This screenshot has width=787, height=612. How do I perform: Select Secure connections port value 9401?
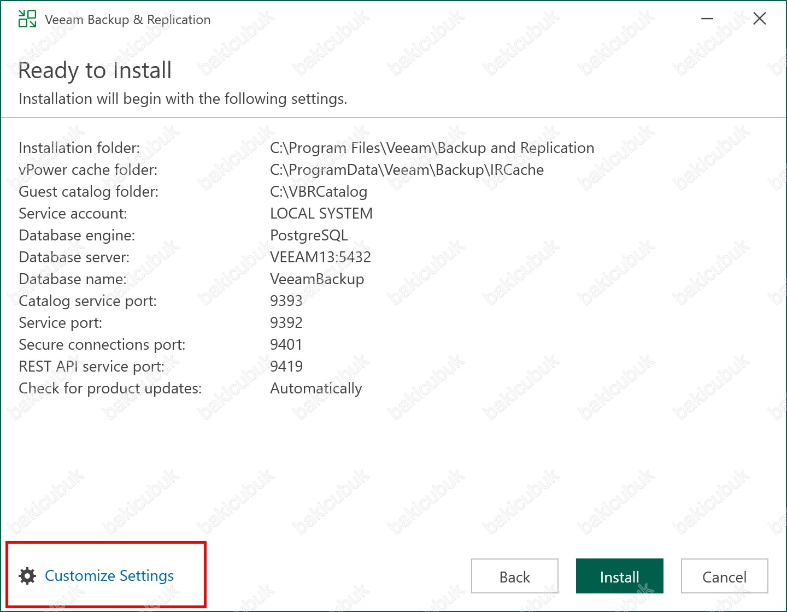pyautogui.click(x=286, y=345)
